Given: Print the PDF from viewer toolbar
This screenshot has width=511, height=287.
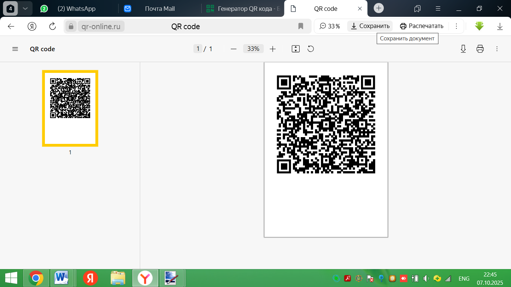Looking at the screenshot, I should point(480,49).
